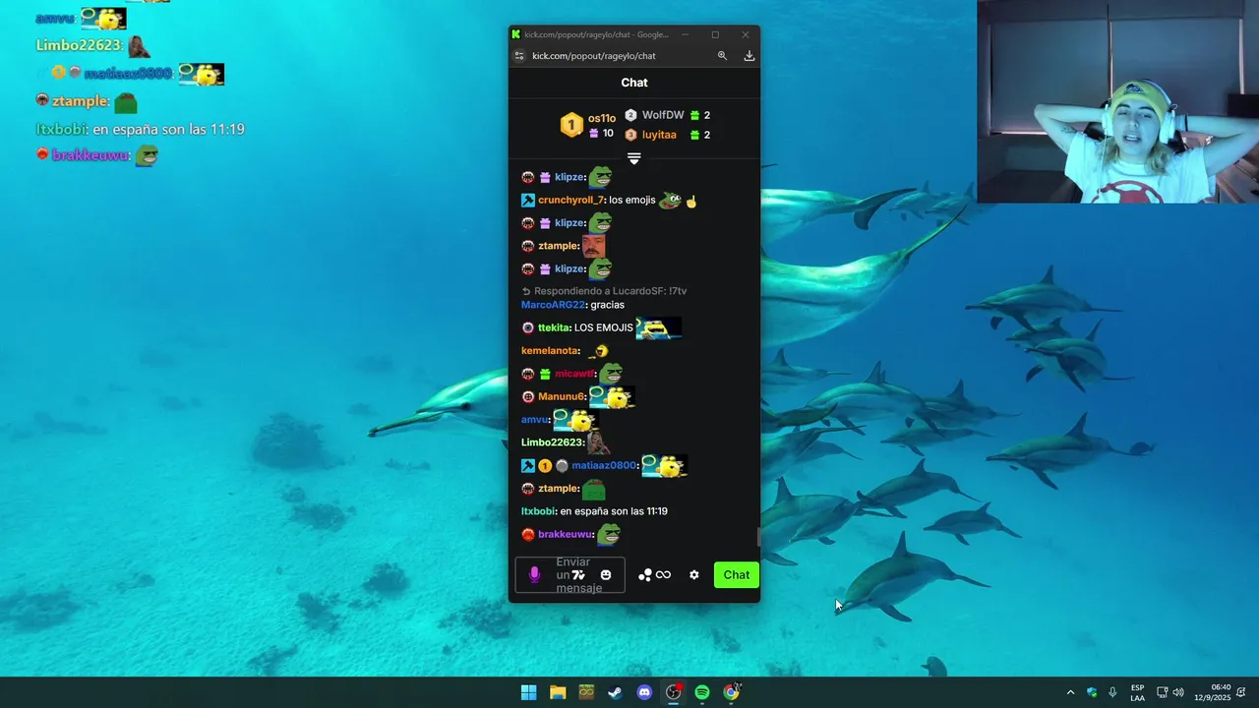This screenshot has width=1259, height=708.
Task: Click the 'los emojis' text from crunchyroll_7
Action: (x=631, y=201)
